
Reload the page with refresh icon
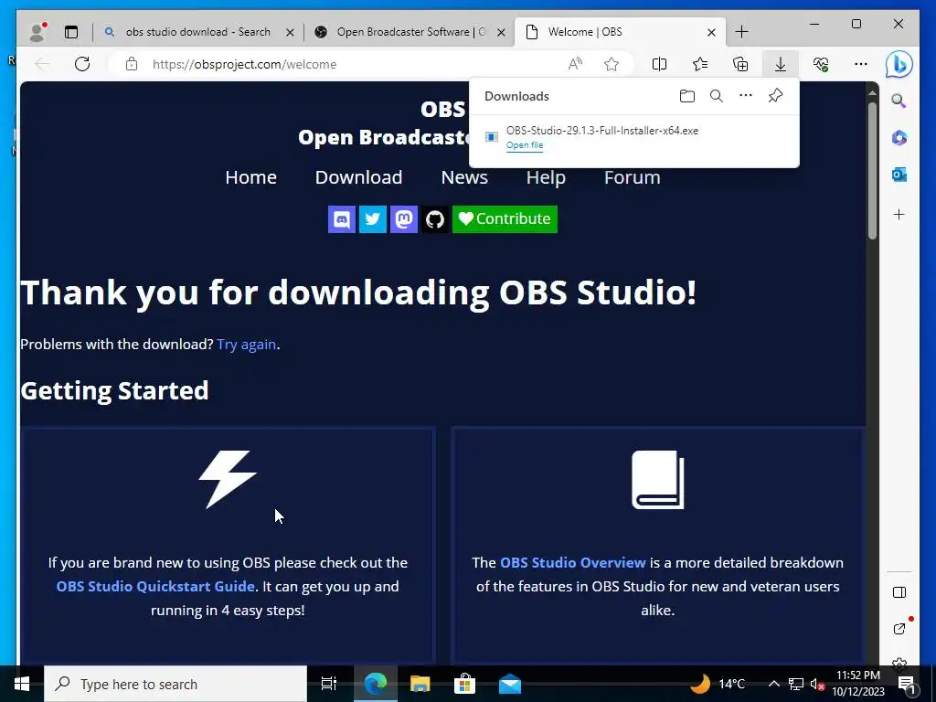pos(82,64)
